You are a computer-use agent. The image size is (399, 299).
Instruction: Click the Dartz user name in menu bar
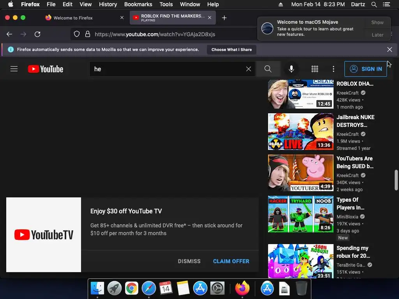pyautogui.click(x=358, y=4)
